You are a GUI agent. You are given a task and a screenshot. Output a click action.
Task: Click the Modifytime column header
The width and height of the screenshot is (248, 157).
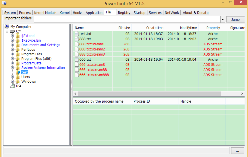point(182,28)
